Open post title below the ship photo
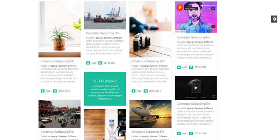Image resolution: width=277 pixels, height=140 pixels. click(102, 33)
